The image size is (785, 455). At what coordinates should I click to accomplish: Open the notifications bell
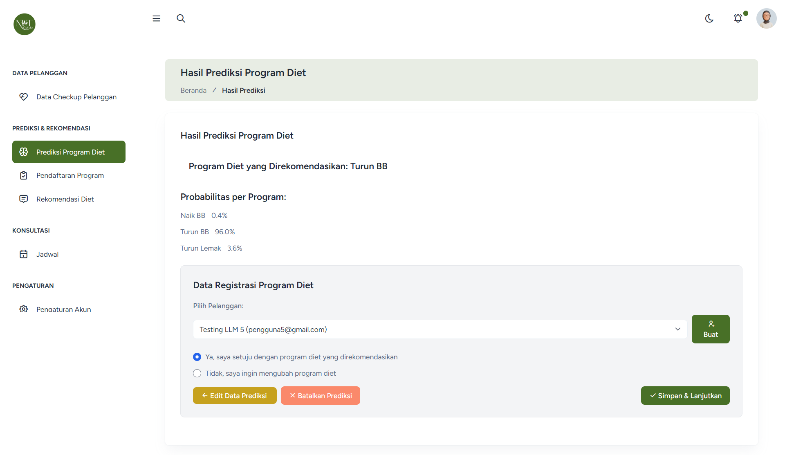tap(738, 18)
